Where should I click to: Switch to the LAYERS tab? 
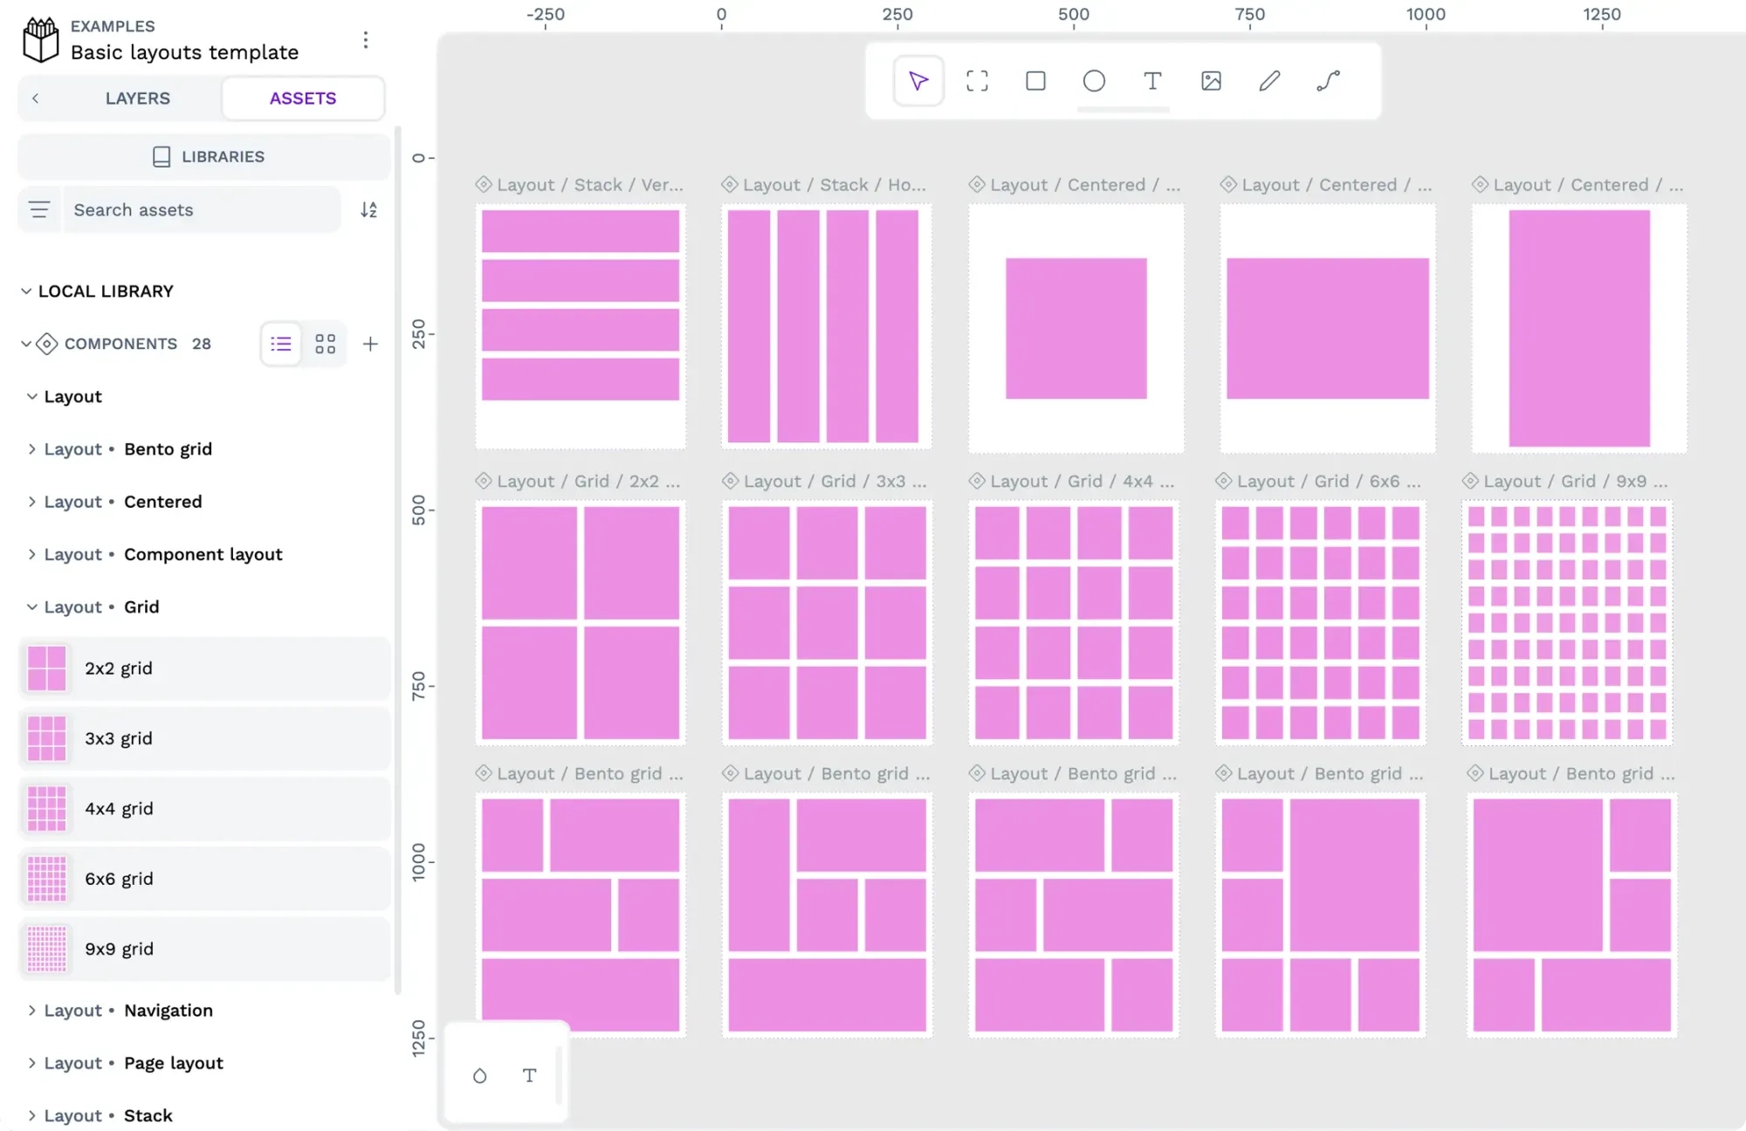coord(138,99)
